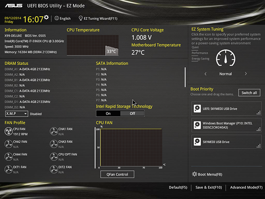
Task: Click SATA P1: N/A entry
Action: point(101,69)
